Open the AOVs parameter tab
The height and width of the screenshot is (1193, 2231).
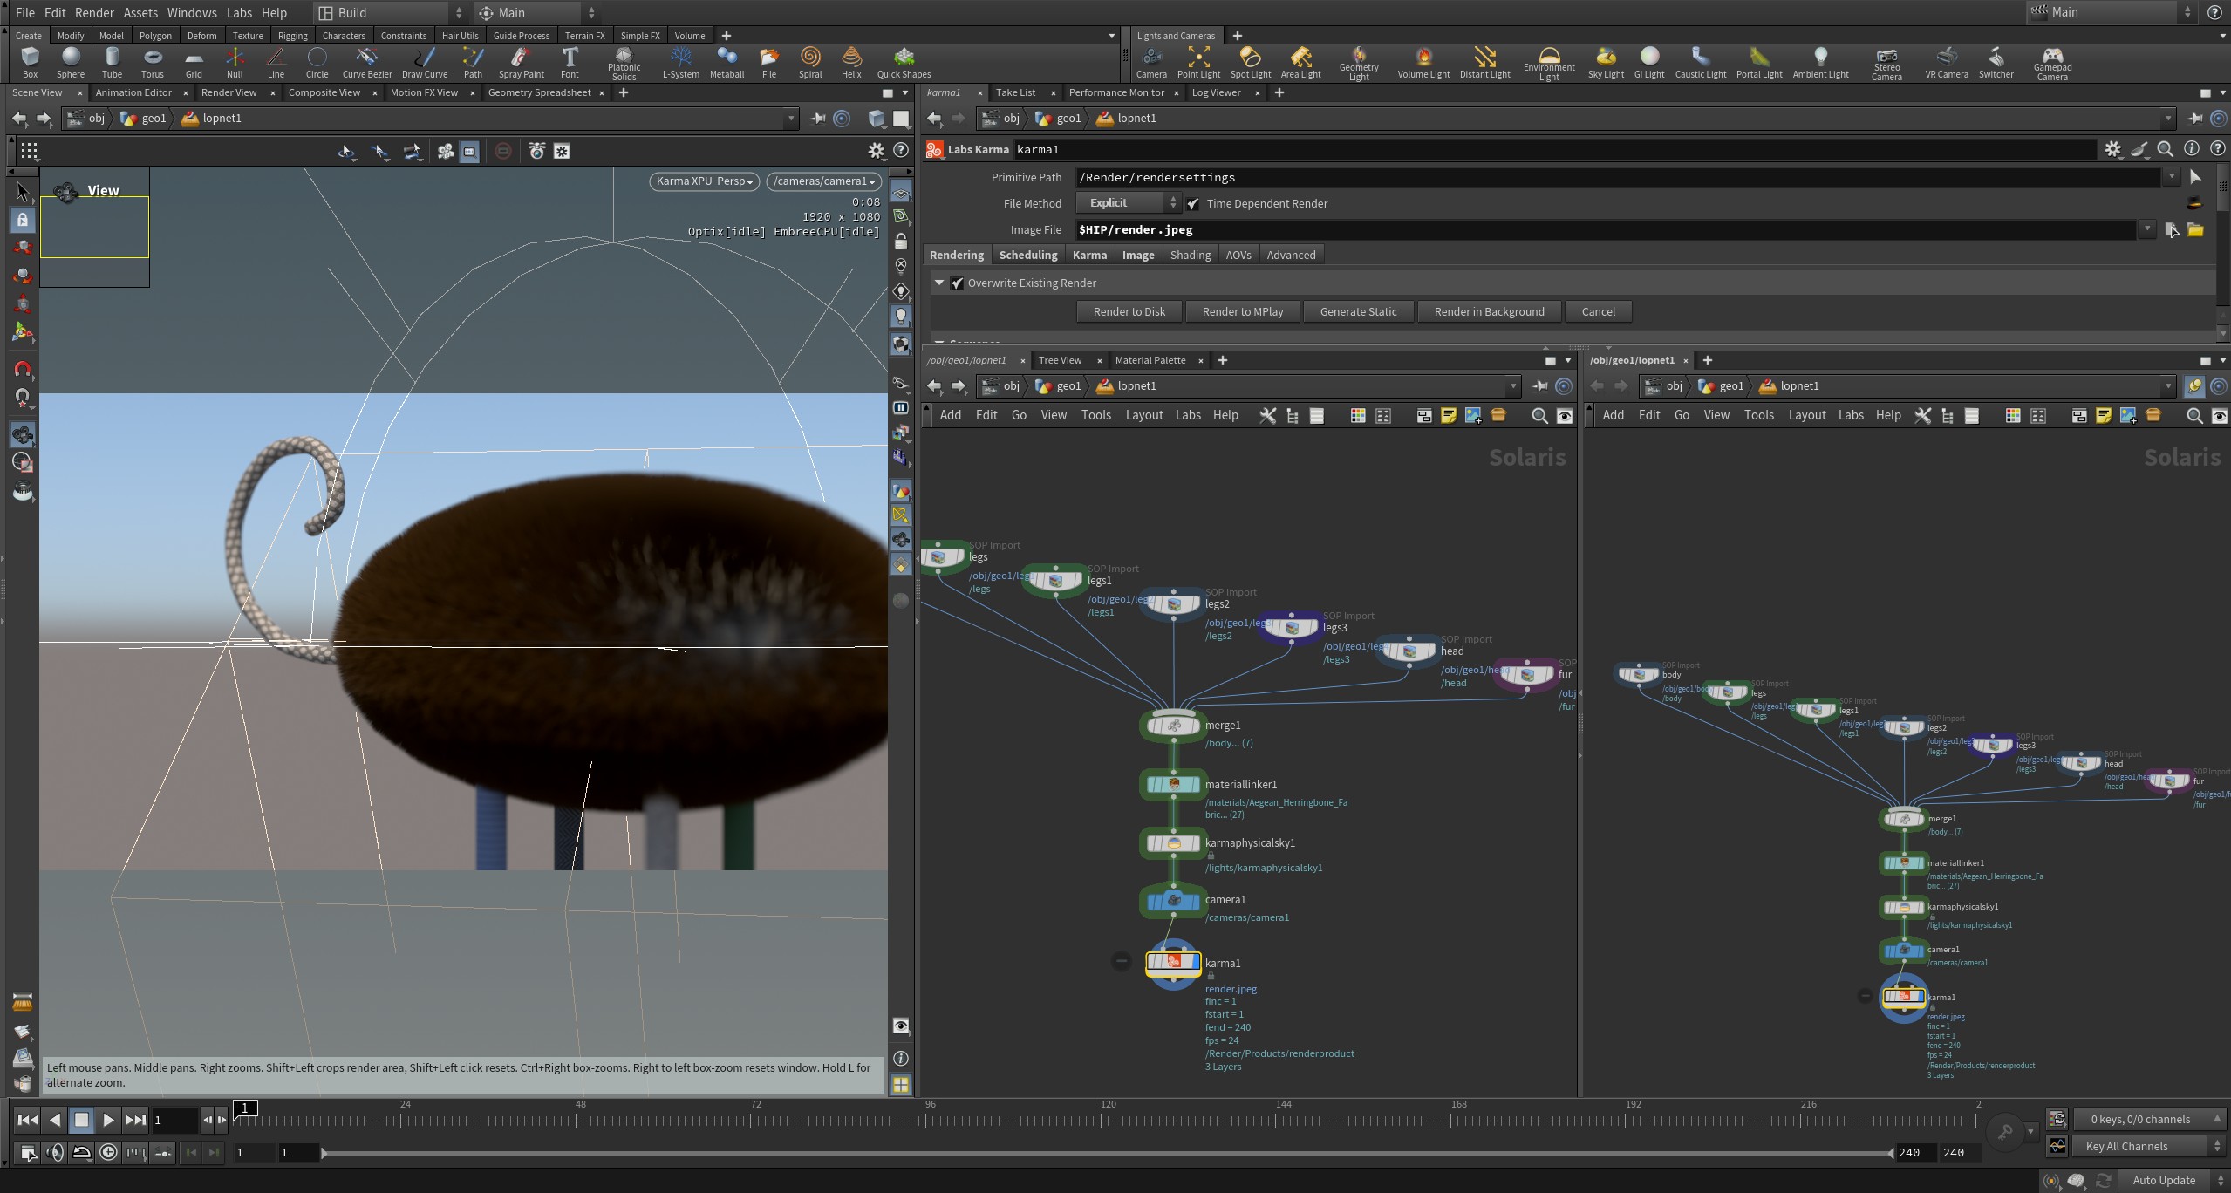tap(1238, 256)
